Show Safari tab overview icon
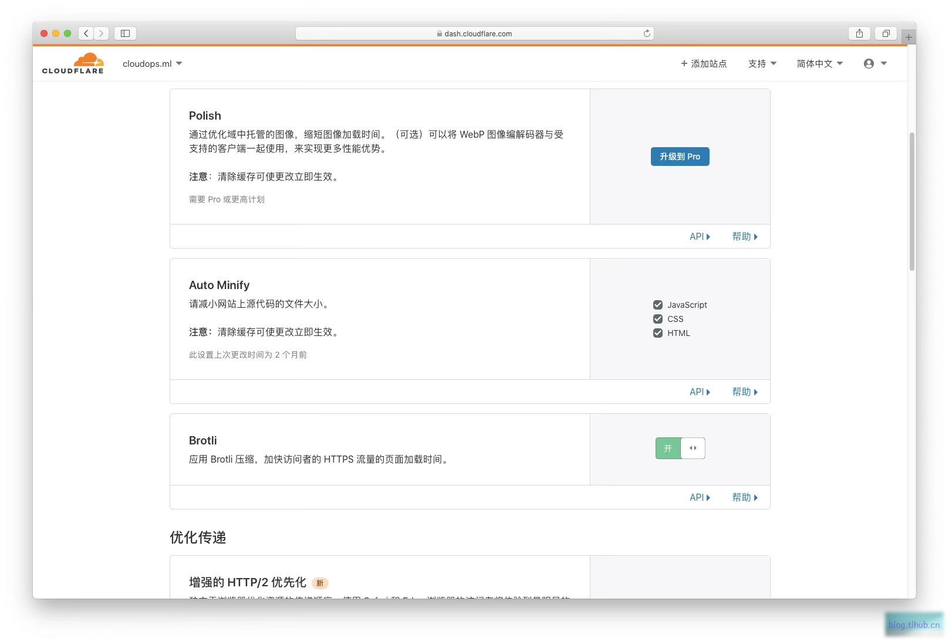 coord(886,33)
